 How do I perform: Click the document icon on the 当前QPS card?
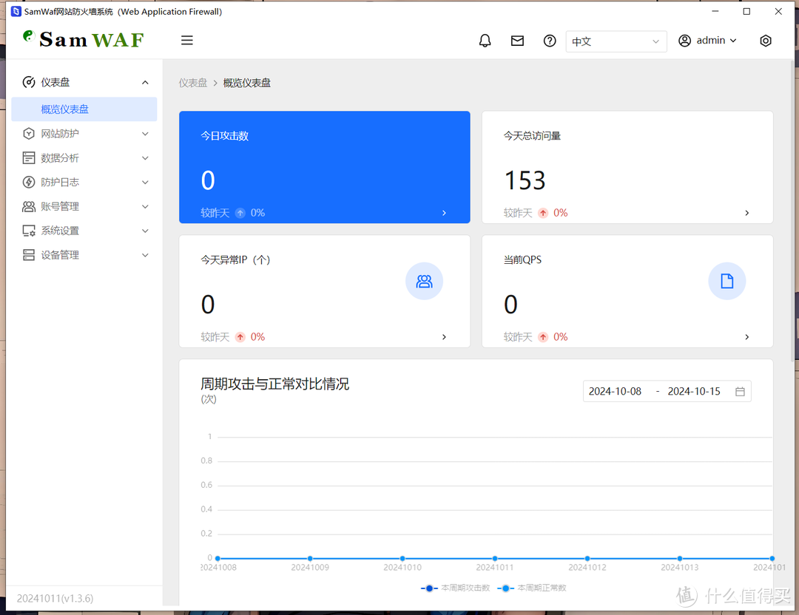point(726,281)
